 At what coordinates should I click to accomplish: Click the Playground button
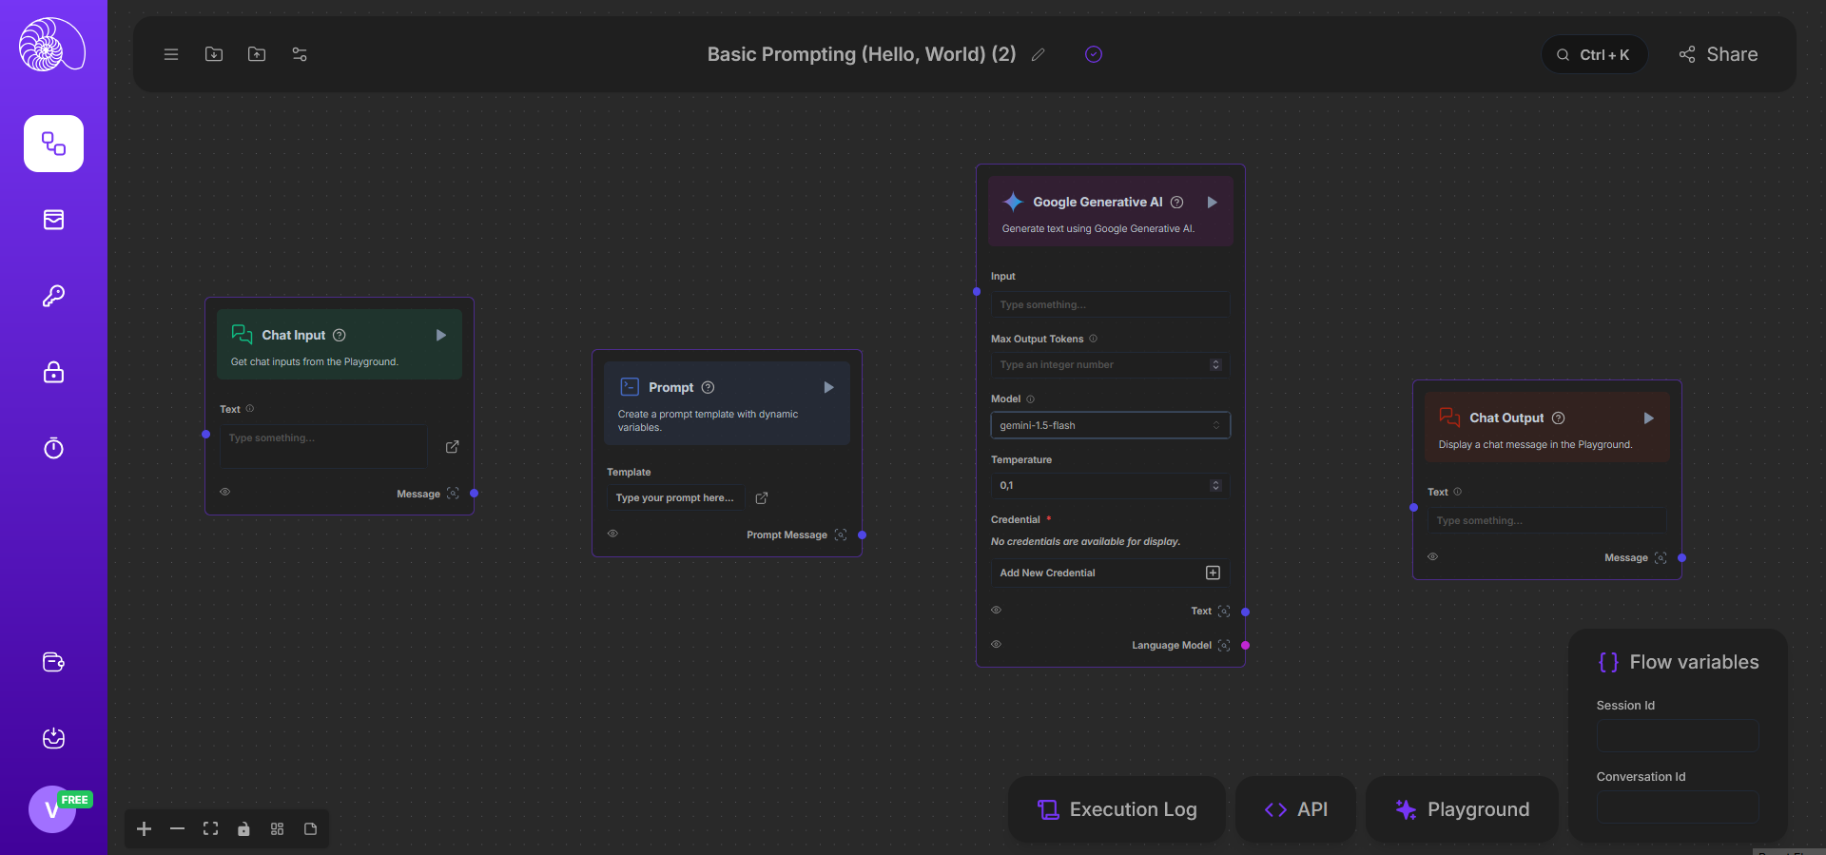(x=1462, y=809)
